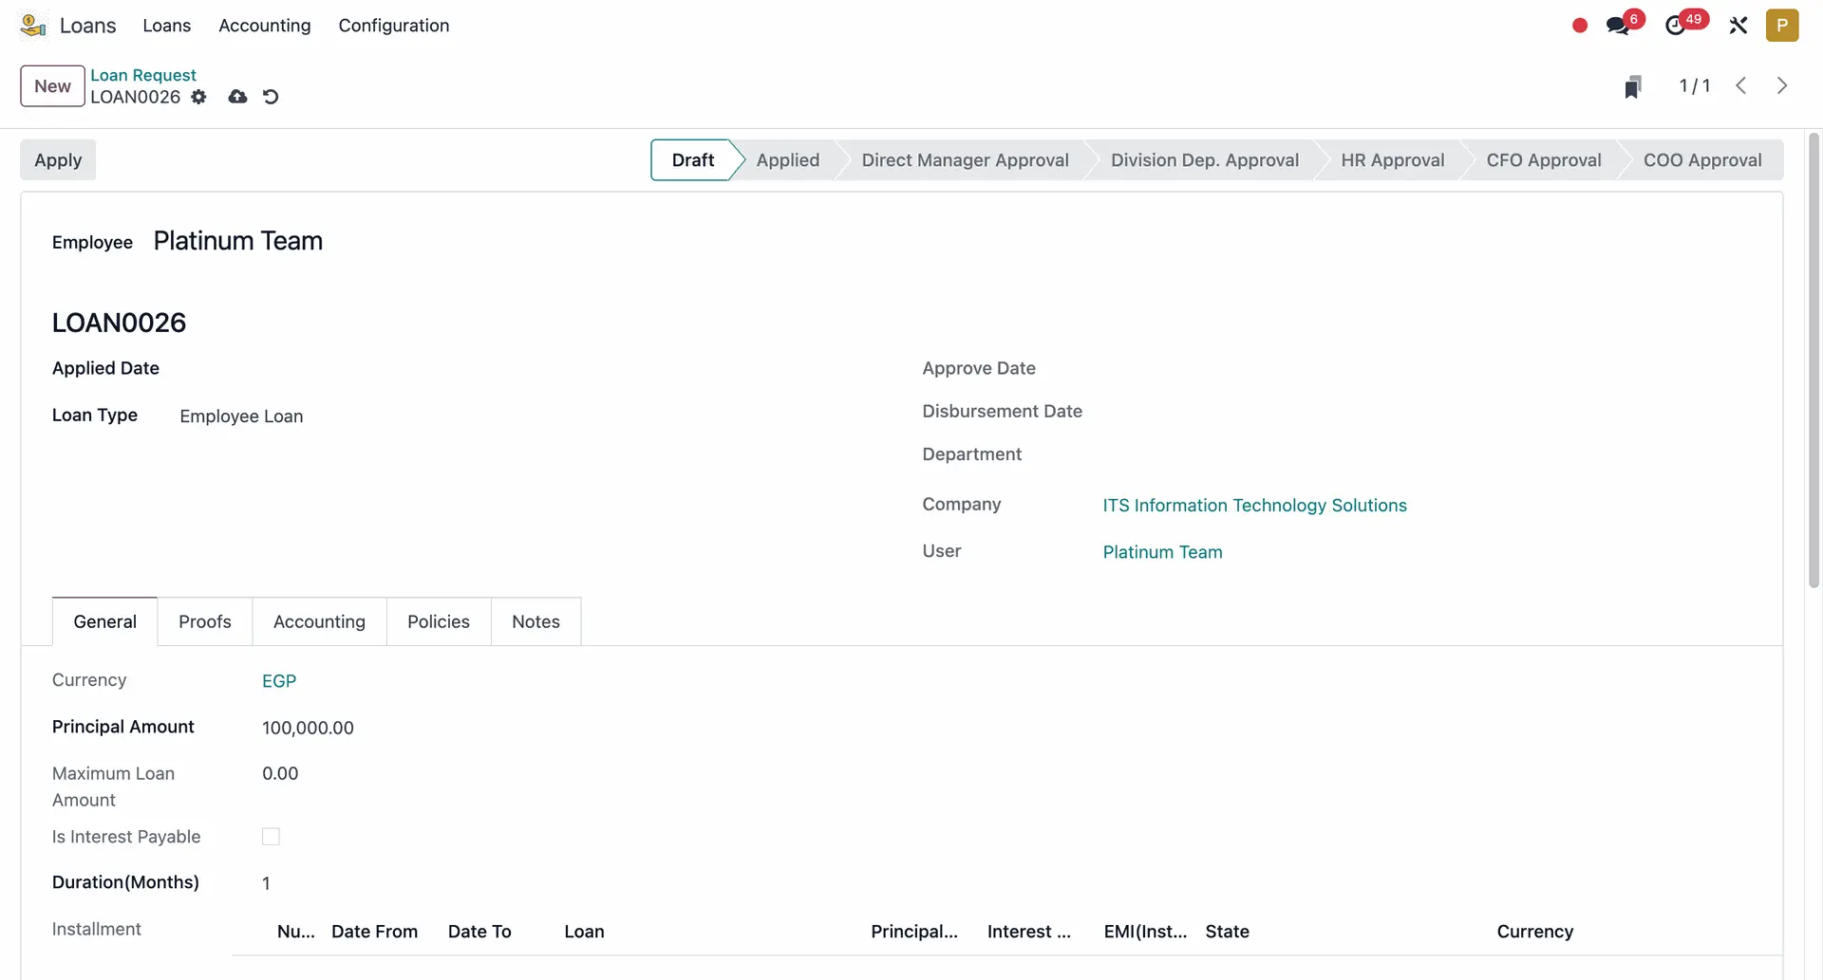
Task: Open the developer tools wrench icon
Action: click(1738, 26)
